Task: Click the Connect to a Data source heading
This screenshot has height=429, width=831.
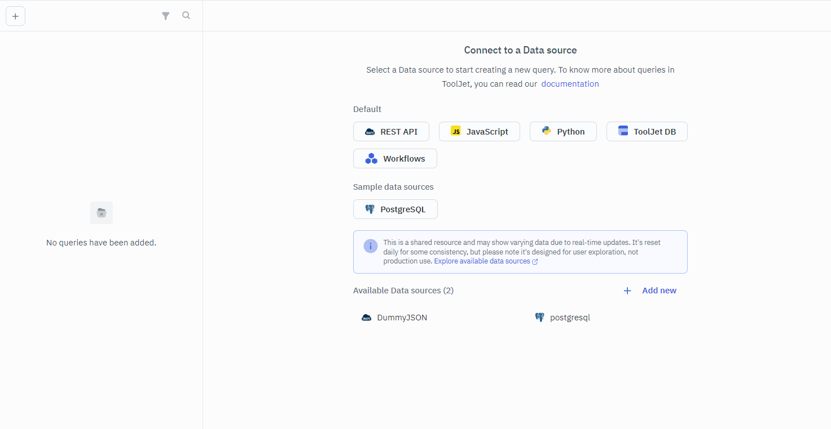Action: coord(520,50)
